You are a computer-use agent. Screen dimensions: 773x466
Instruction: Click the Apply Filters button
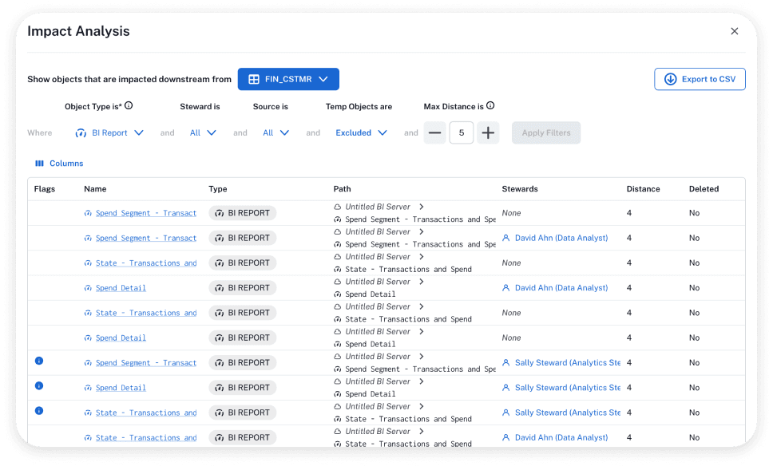click(546, 132)
